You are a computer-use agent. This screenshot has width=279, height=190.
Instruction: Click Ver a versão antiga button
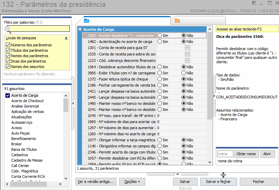click(96, 182)
